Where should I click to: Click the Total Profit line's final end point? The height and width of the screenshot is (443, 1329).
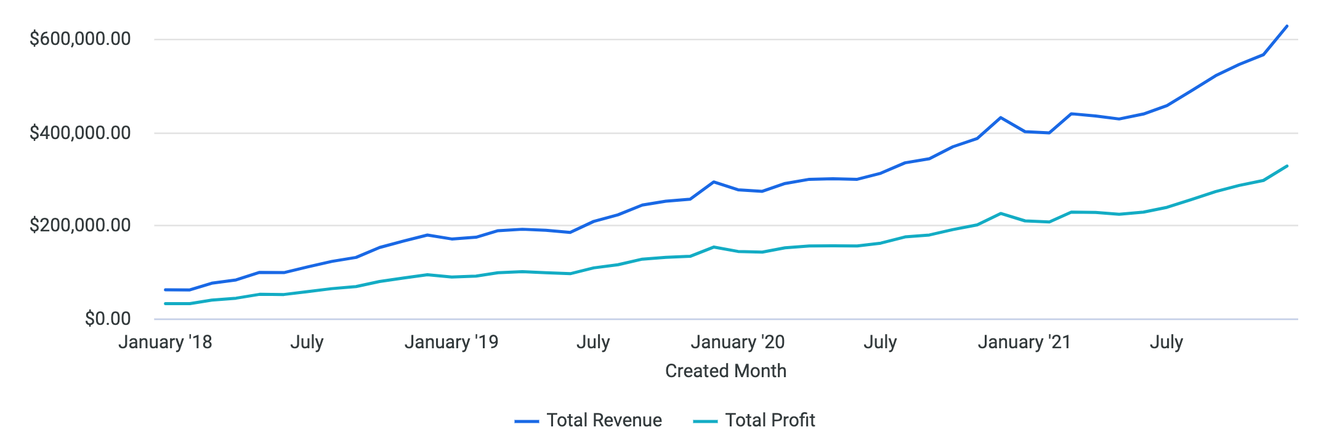point(1287,166)
